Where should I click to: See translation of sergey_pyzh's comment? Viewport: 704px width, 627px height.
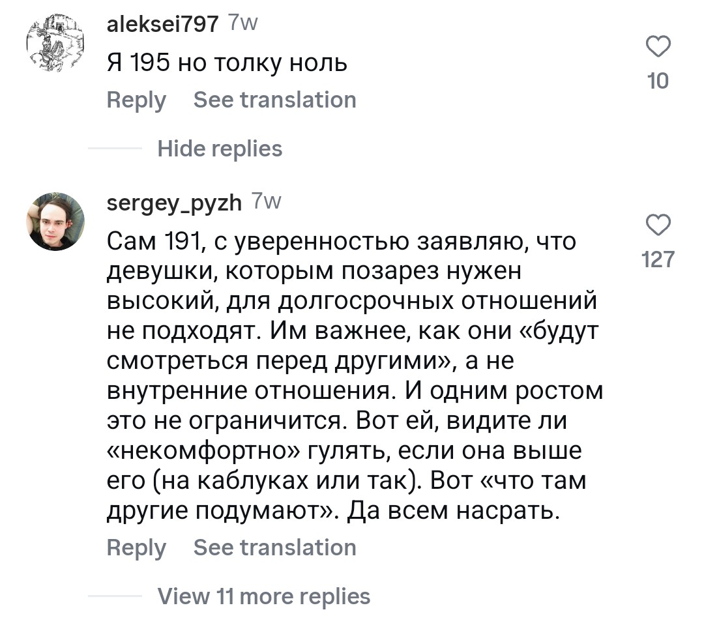click(274, 547)
